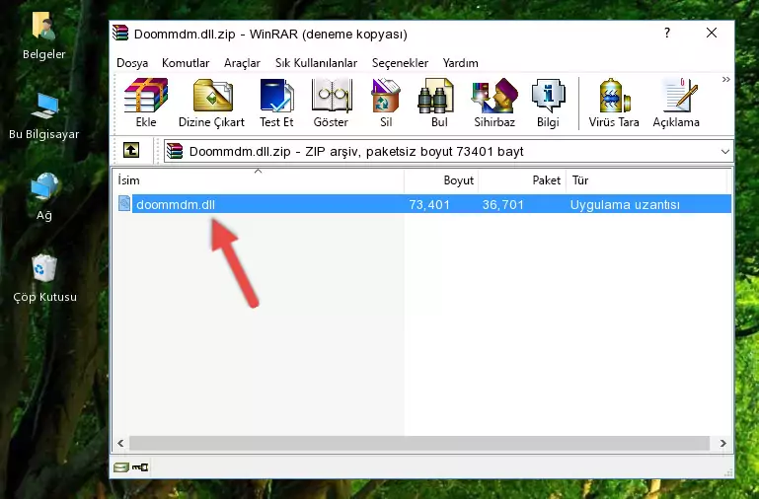Click the horizontal scrollbar thumb
Image resolution: width=759 pixels, height=499 pixels.
[x=419, y=443]
